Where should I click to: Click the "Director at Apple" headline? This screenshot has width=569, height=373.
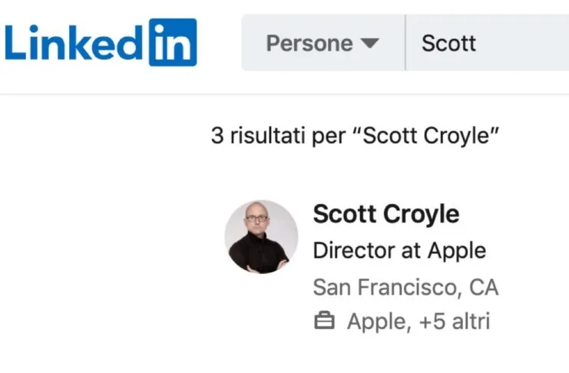(399, 250)
